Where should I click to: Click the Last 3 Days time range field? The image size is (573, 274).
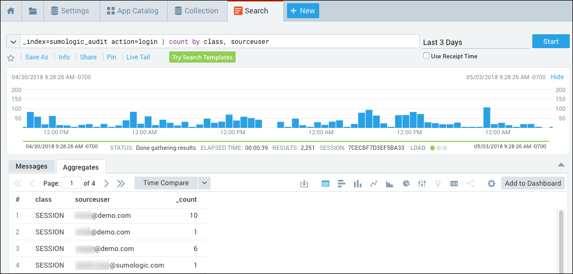tap(474, 42)
